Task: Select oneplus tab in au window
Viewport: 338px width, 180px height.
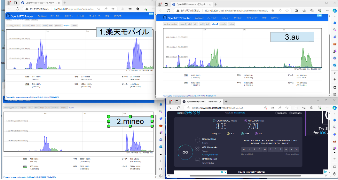Action: [x=223, y=24]
